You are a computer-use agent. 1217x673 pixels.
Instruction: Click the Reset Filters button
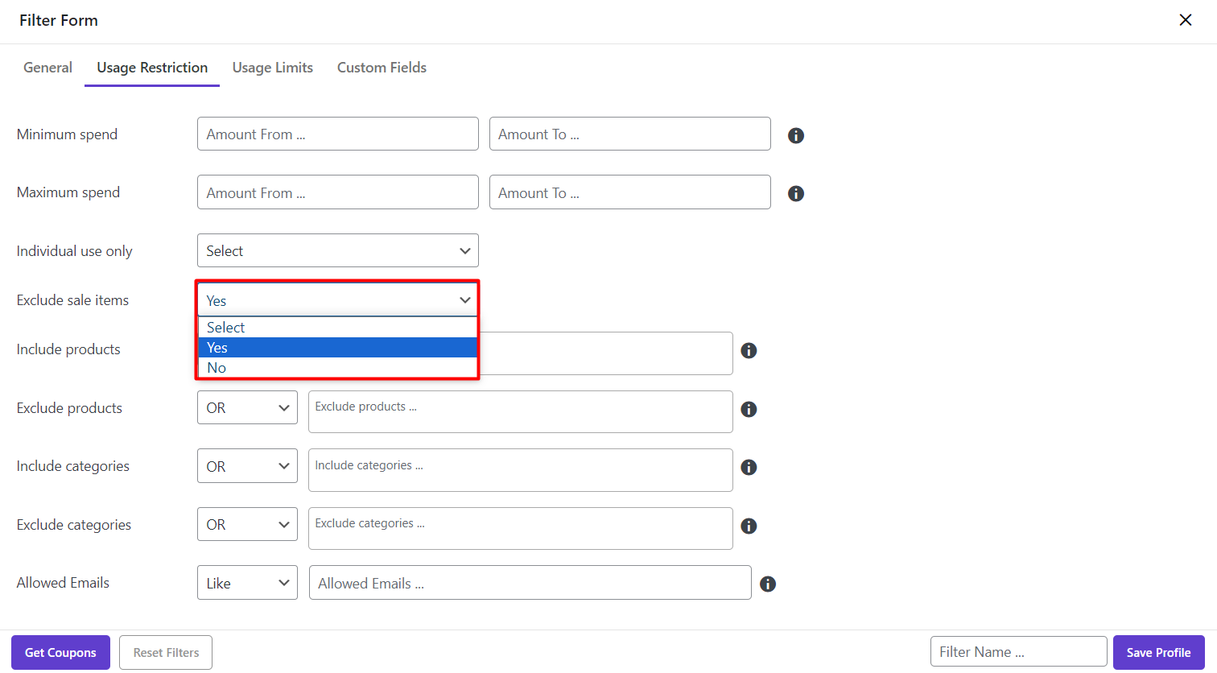[x=166, y=652]
